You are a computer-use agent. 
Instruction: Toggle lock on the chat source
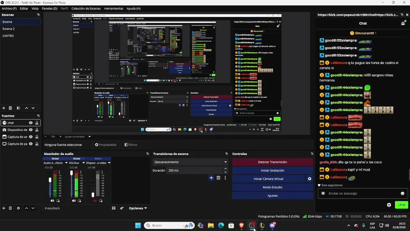pos(37,123)
